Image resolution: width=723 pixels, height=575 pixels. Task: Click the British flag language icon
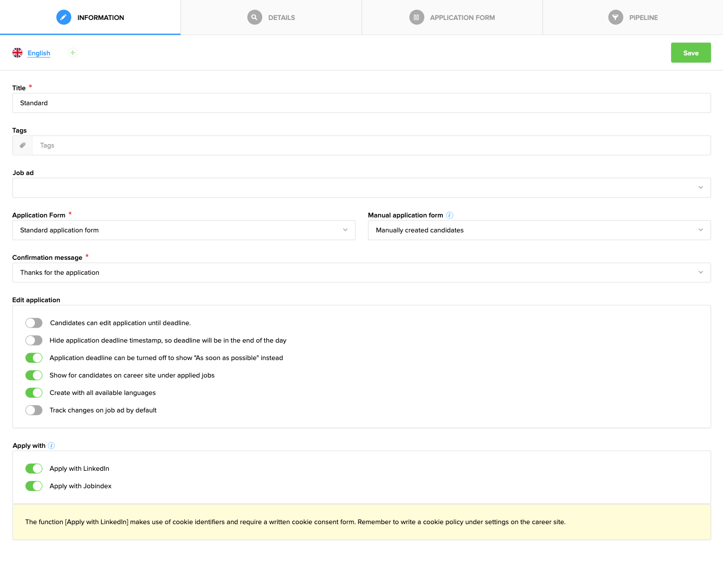pyautogui.click(x=17, y=52)
